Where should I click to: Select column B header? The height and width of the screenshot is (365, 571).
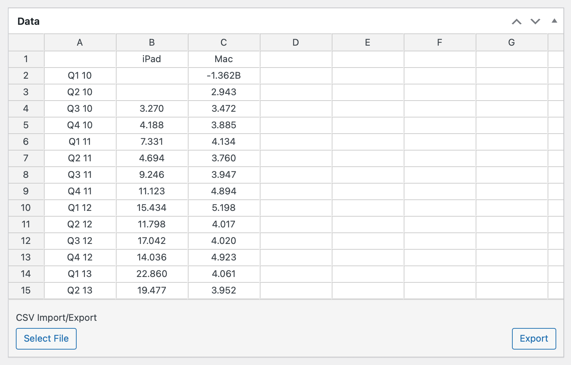tap(152, 42)
